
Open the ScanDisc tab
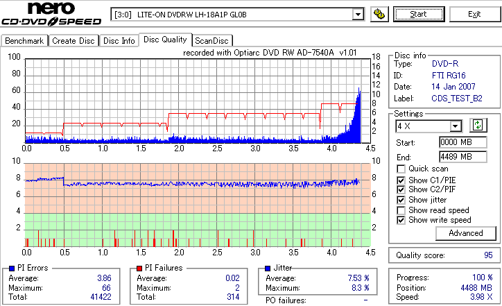[x=211, y=41]
